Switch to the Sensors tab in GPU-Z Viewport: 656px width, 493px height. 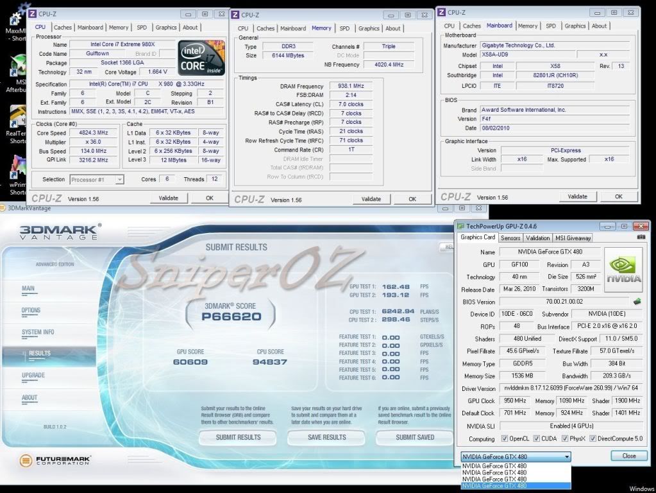[x=510, y=238]
